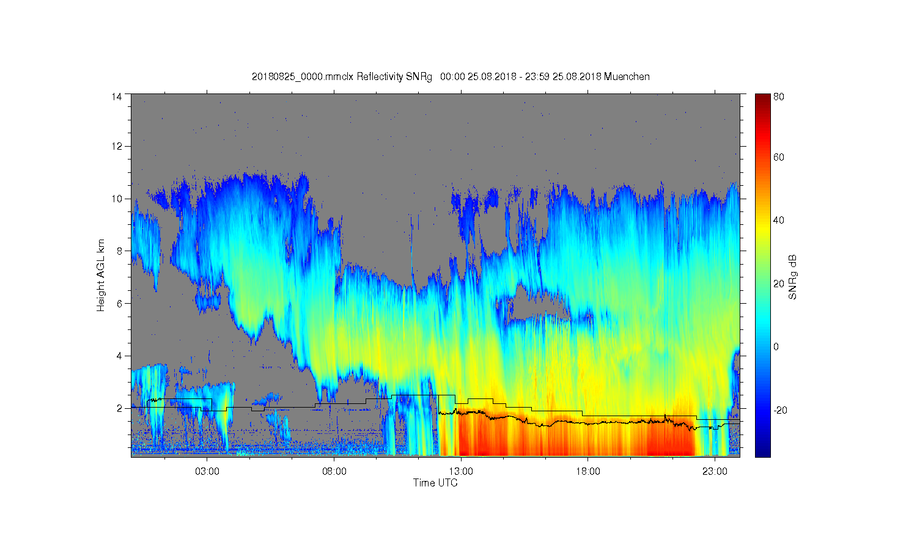
Task: Click the 40 dB colorbar tick label
Action: (x=779, y=221)
